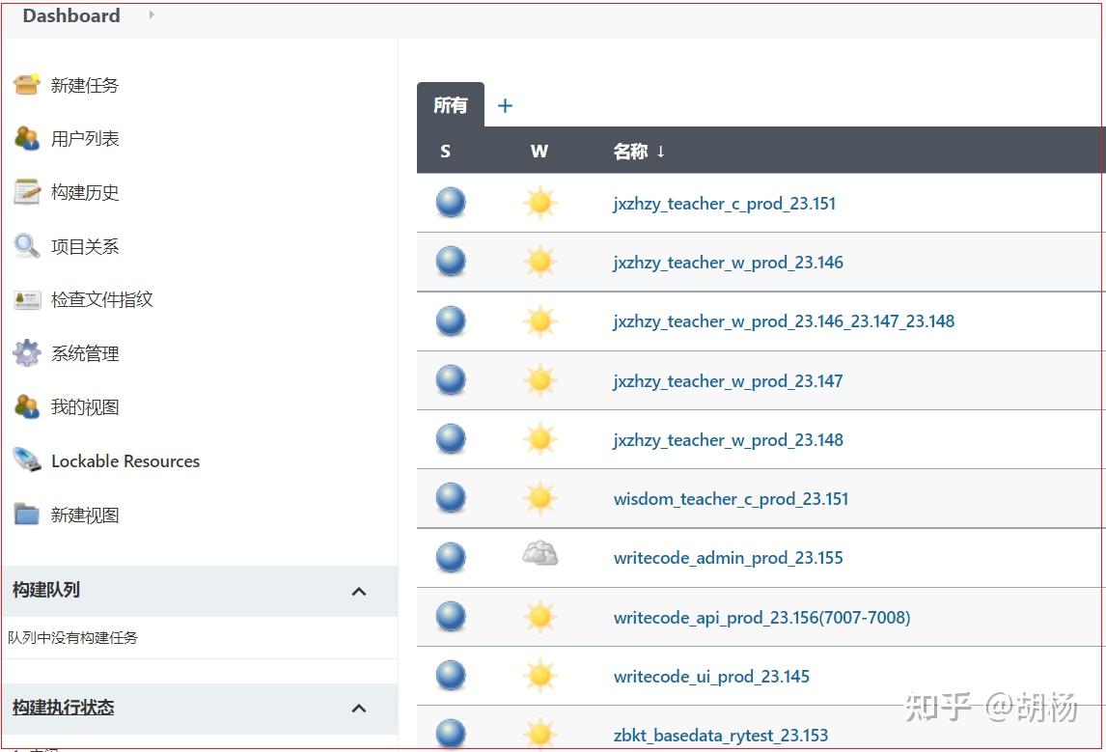Click the 新建视图 folder icon

point(27,515)
